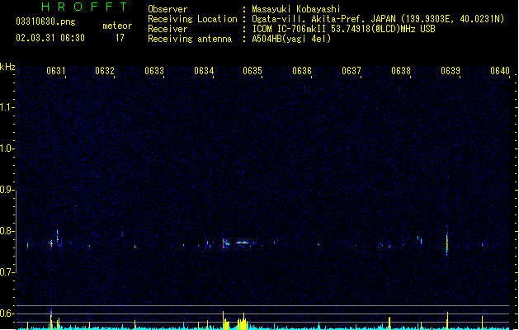Click the Receiving Location label

click(192, 19)
